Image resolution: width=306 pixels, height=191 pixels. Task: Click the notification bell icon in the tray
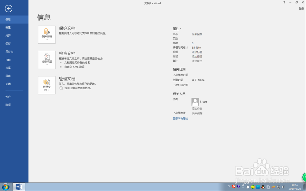tap(247, 186)
